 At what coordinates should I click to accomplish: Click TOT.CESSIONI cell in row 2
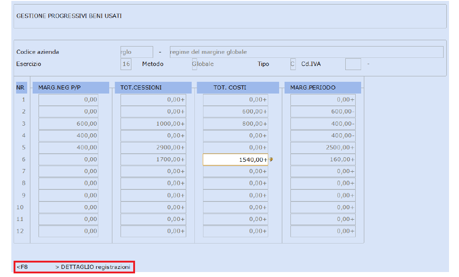click(153, 112)
